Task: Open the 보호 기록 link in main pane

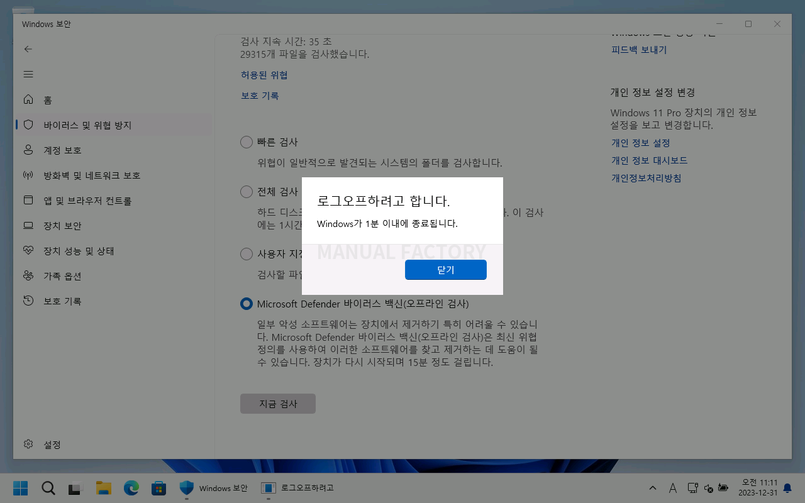Action: [x=260, y=96]
